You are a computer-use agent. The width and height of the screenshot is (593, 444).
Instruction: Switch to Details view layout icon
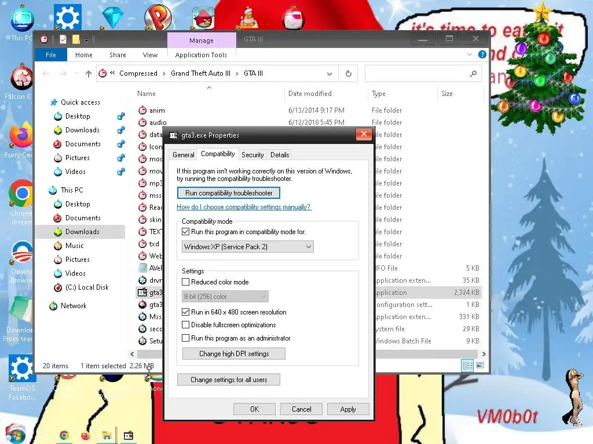(467, 365)
